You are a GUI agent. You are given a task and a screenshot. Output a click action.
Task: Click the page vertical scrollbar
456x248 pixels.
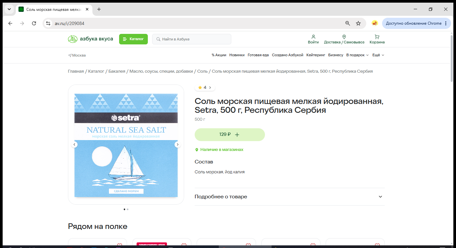tap(452, 58)
